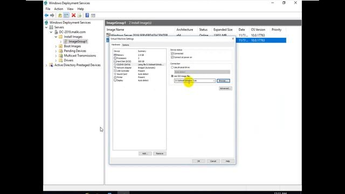
Task: Click the Architecture column header
Action: coord(185,30)
